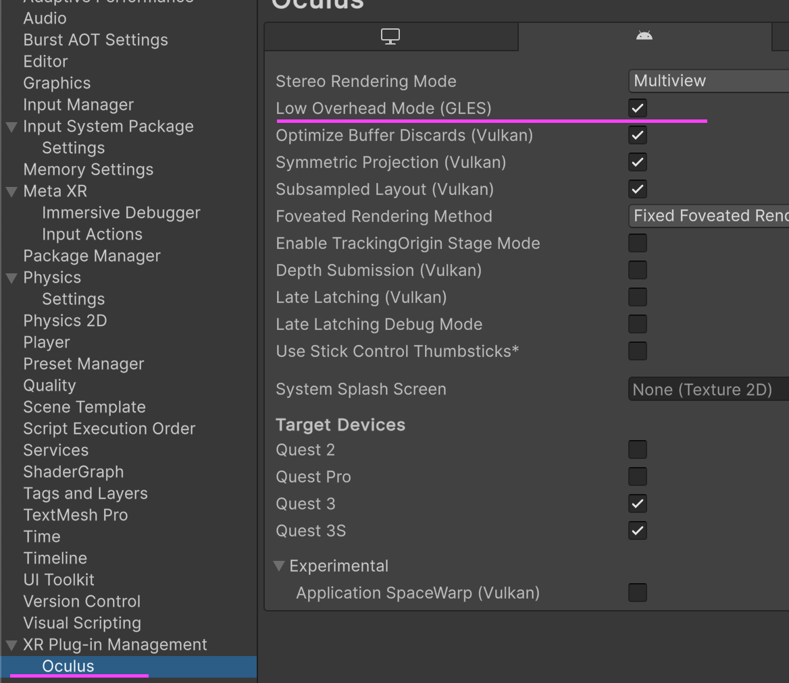Collapse the Input System Package tree item
This screenshot has width=789, height=683.
tap(11, 127)
